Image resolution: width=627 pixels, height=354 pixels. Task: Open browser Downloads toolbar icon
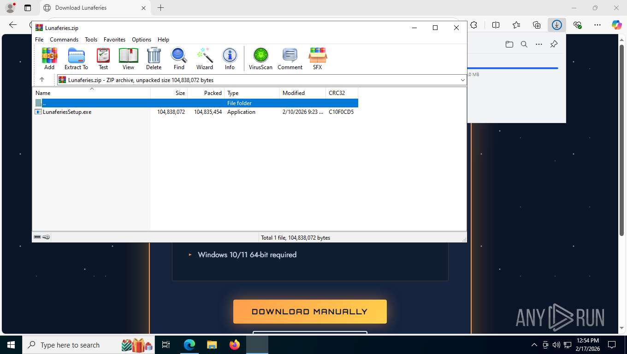557,25
